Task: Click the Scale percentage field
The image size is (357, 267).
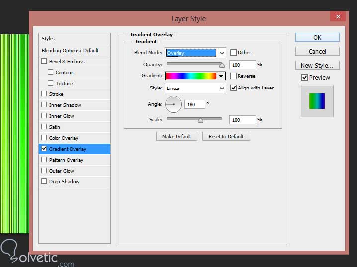Action: (x=243, y=120)
